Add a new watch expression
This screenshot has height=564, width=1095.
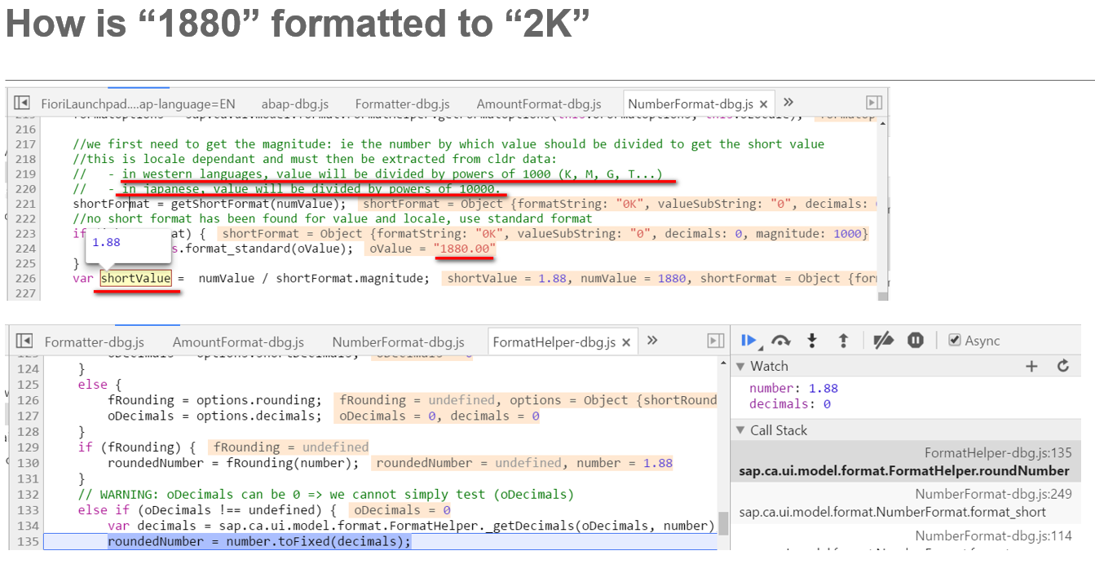pos(1031,366)
